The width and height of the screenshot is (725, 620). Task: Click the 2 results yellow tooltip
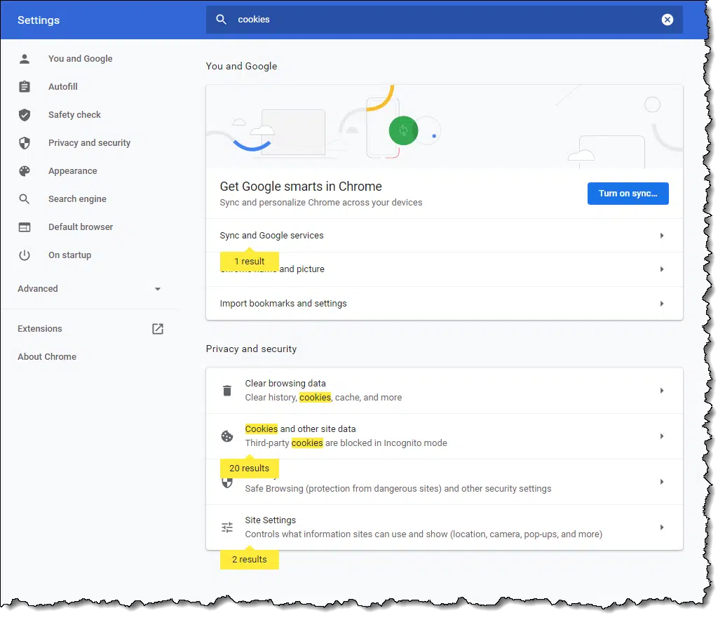(249, 560)
